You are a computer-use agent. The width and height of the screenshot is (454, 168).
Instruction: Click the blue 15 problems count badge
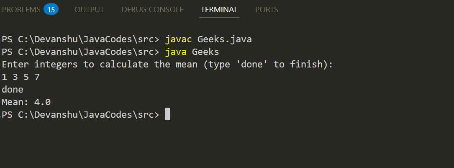[x=51, y=10]
